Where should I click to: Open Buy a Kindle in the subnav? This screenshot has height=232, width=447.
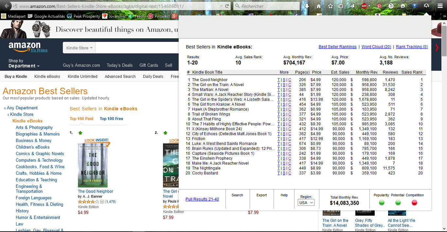coord(16,77)
